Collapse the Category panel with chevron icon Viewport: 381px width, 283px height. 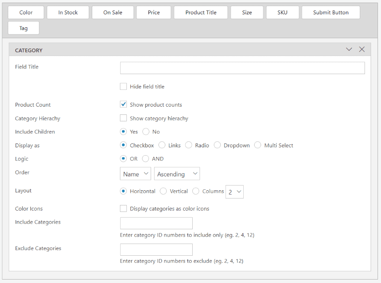[x=349, y=49]
